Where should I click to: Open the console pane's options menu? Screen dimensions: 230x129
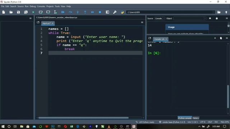227,38
